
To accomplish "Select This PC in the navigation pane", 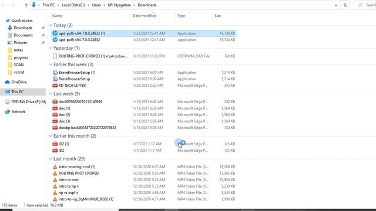I will point(18,92).
